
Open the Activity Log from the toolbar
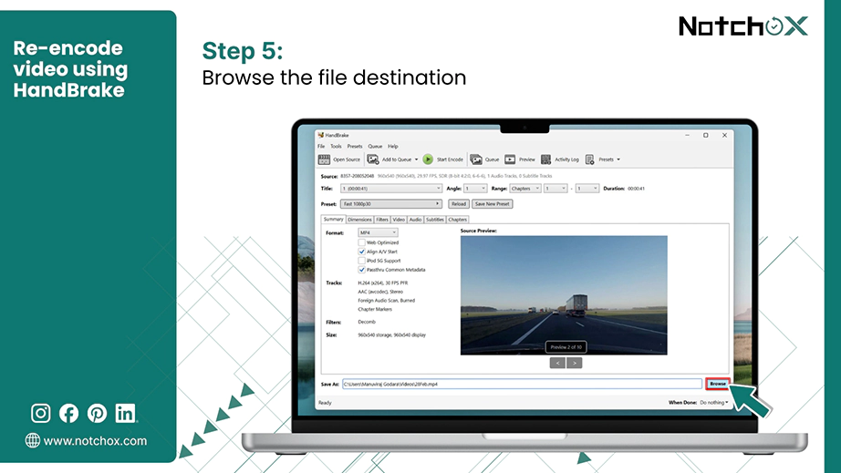(560, 159)
